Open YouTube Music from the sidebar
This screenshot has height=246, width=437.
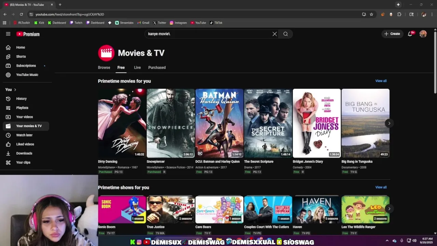click(x=26, y=75)
